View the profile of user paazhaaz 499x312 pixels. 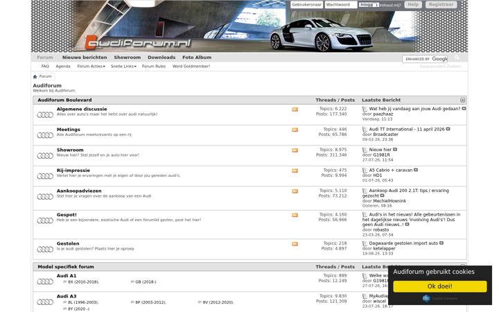(x=383, y=114)
